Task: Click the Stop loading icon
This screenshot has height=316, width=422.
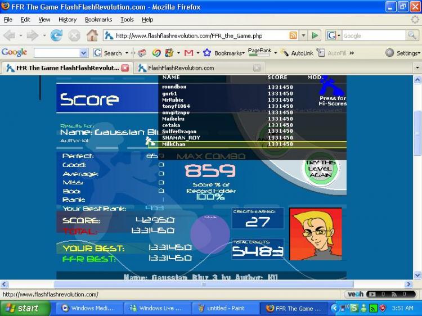Action: pyautogui.click(x=74, y=35)
